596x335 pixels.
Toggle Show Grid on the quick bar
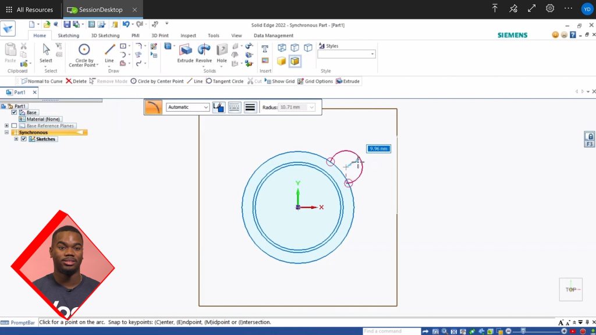click(x=280, y=81)
